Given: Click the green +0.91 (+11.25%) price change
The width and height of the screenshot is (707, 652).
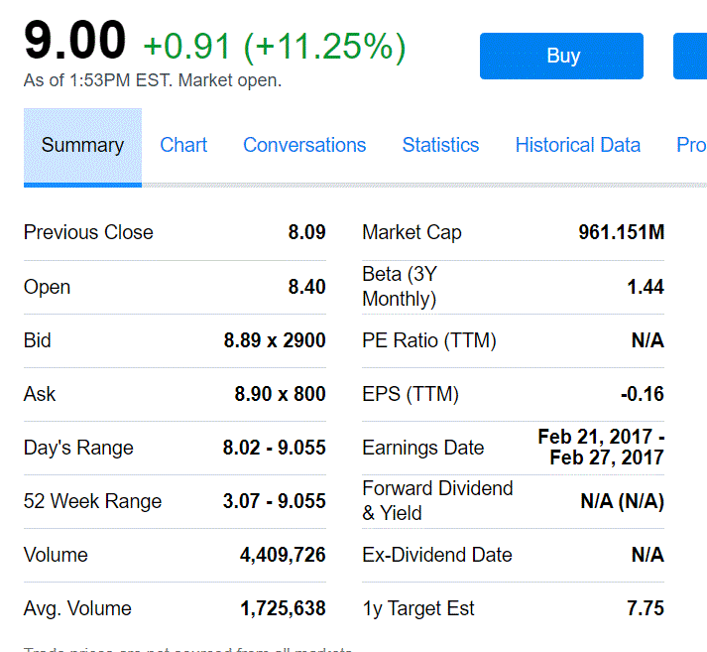Looking at the screenshot, I should click(274, 47).
